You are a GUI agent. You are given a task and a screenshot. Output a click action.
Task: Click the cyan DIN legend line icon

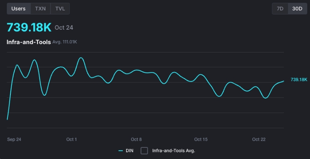(120, 151)
